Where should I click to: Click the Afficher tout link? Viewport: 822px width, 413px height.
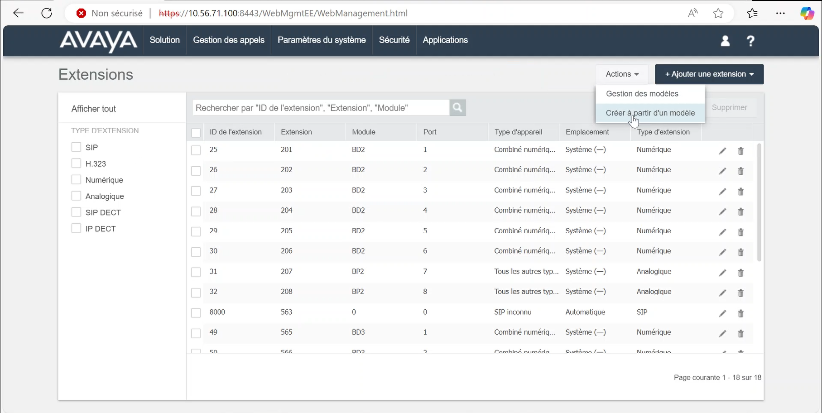coord(94,109)
